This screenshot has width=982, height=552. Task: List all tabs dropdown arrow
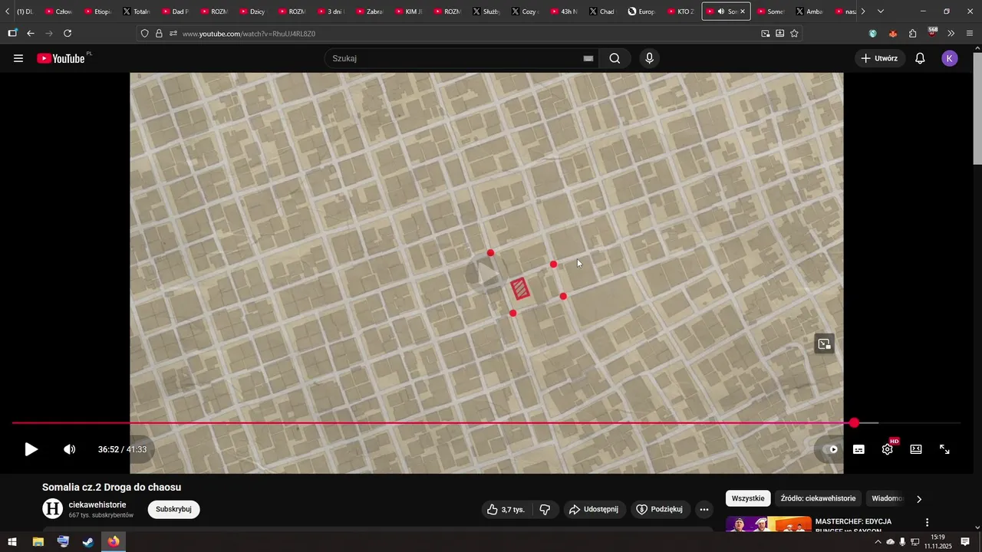881,11
